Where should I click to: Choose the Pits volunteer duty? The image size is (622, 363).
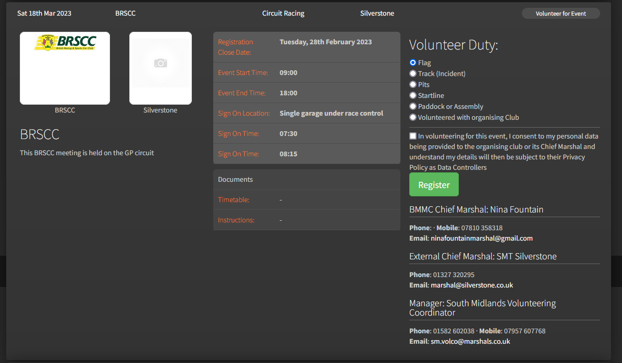pos(413,84)
